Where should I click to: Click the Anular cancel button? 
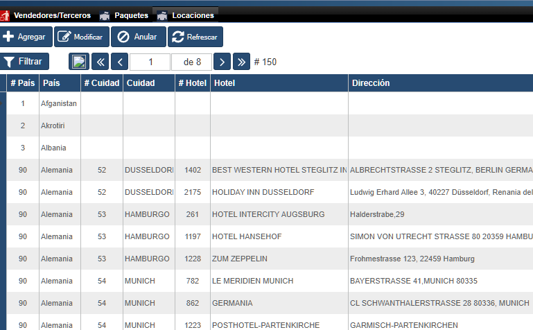(x=137, y=37)
